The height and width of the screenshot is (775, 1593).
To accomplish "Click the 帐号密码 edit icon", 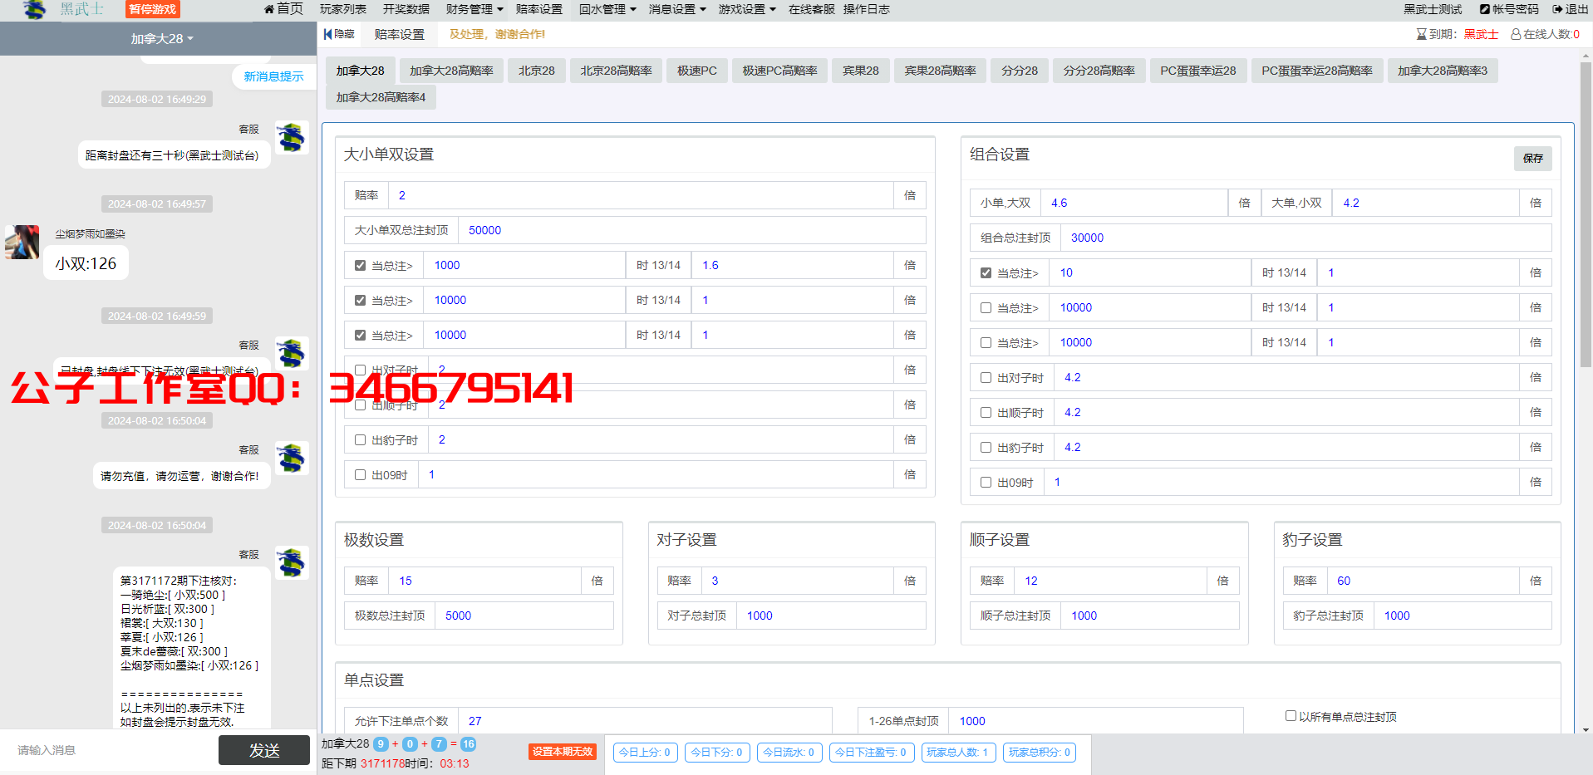I will tap(1484, 9).
